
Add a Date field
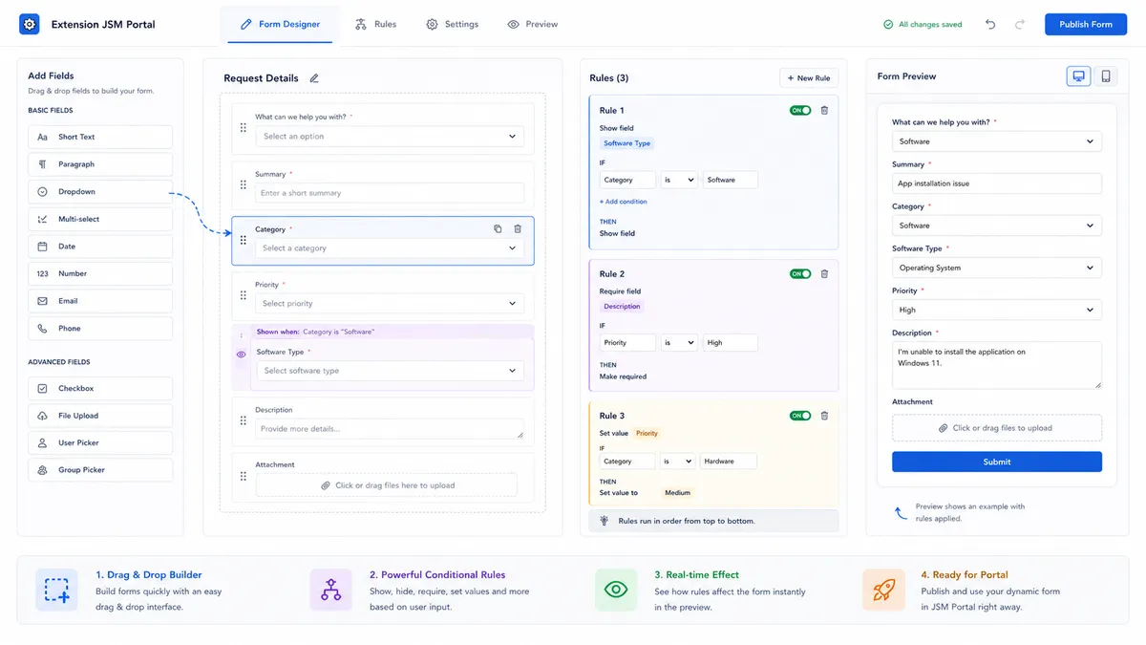tap(100, 247)
